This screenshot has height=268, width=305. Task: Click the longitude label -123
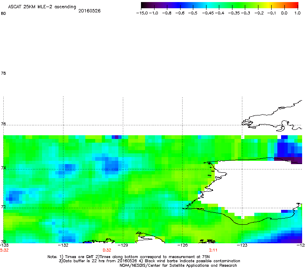242,245
